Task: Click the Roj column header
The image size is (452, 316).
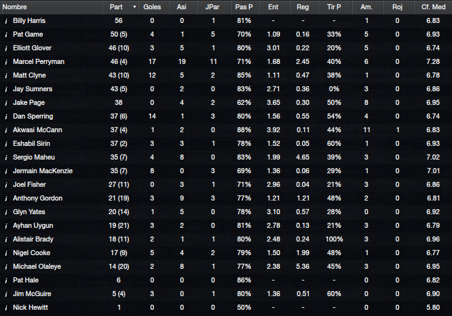Action: click(397, 7)
